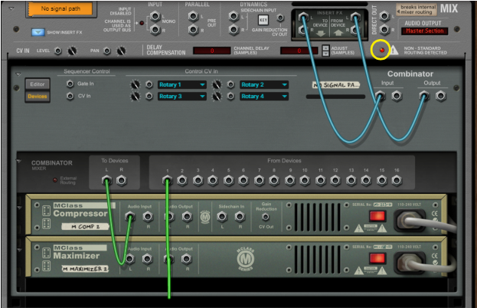Collapse the MClass Maximizer device triangle
The height and width of the screenshot is (308, 477).
tap(19, 251)
